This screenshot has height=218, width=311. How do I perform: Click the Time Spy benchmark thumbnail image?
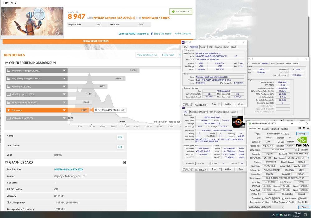(x=32, y=21)
